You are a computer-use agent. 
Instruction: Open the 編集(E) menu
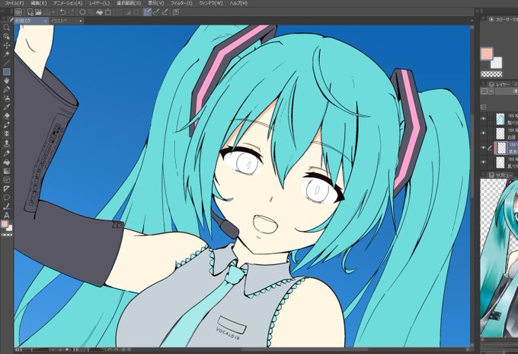38,3
